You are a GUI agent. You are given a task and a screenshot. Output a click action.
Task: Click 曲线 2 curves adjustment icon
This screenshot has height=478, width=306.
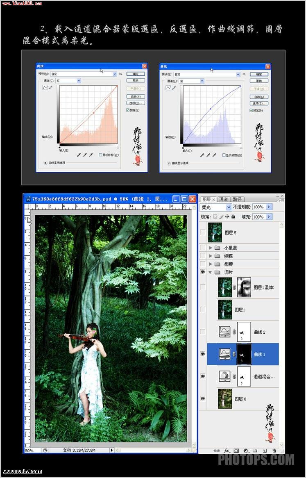[225, 332]
